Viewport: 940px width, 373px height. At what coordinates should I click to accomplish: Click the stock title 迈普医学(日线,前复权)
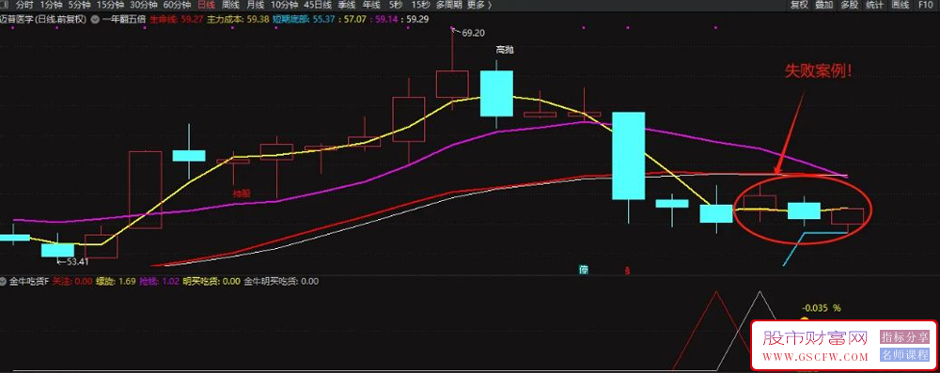coord(44,19)
